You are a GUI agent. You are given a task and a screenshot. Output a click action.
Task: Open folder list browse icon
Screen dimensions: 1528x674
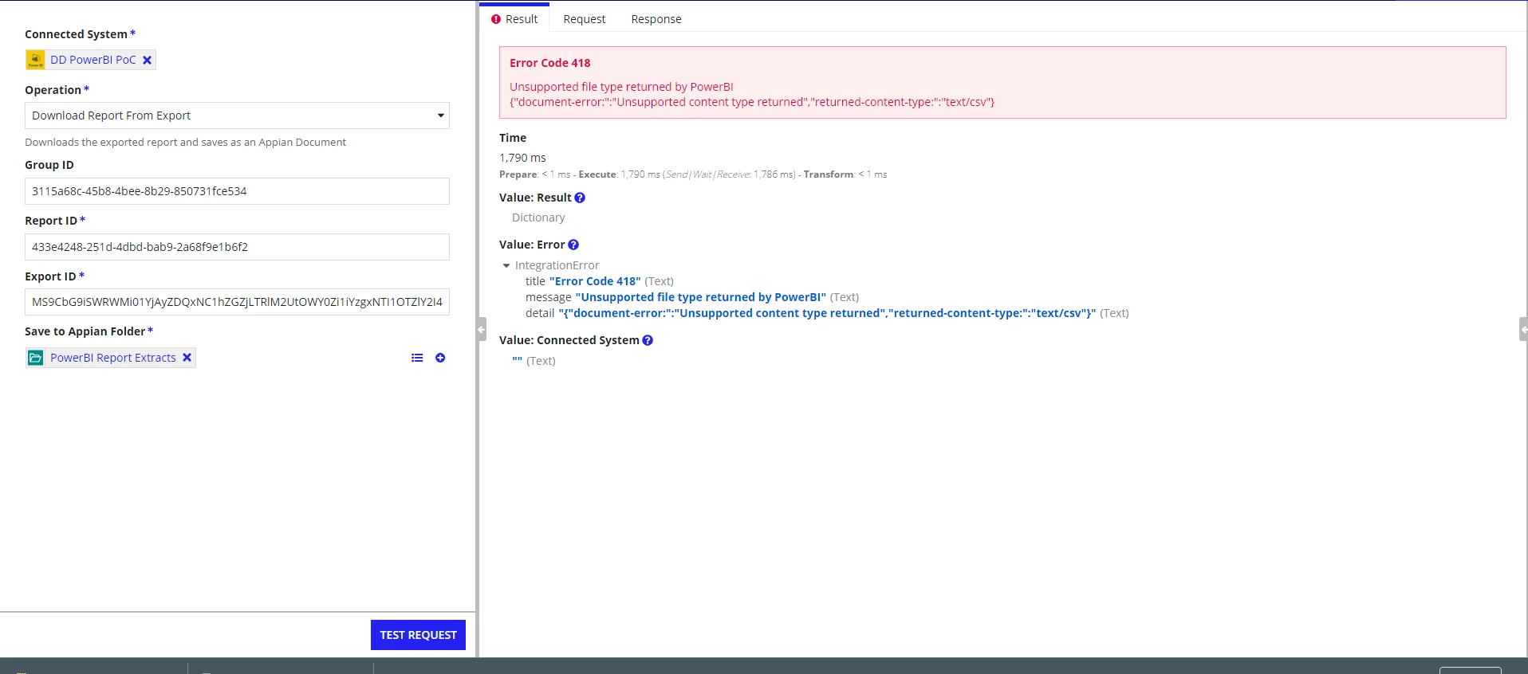[x=417, y=358]
